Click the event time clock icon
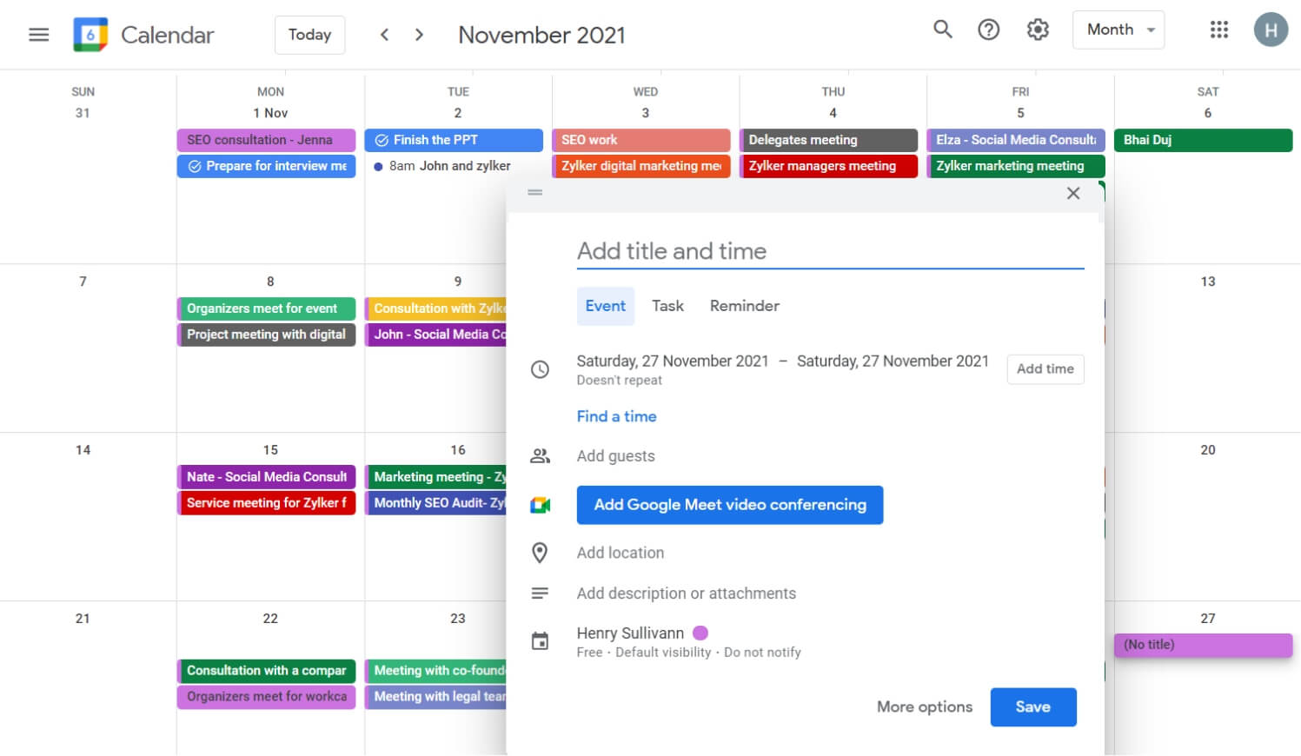The width and height of the screenshot is (1301, 756). point(540,369)
